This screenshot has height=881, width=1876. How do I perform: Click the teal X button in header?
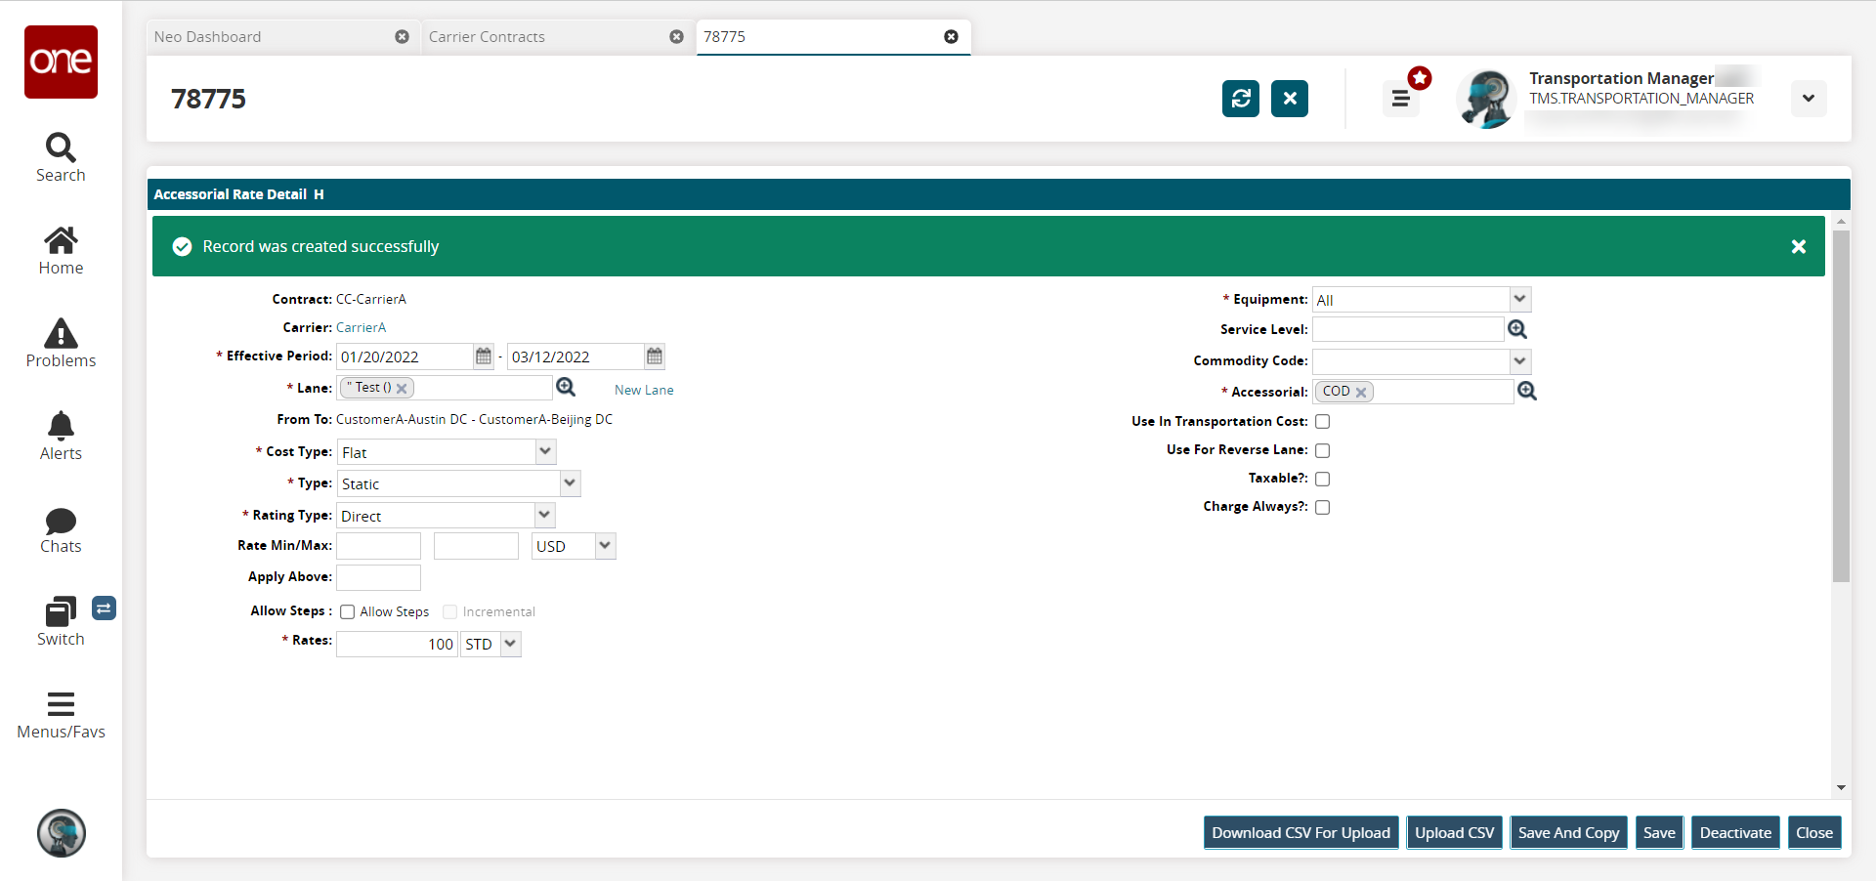point(1290,99)
